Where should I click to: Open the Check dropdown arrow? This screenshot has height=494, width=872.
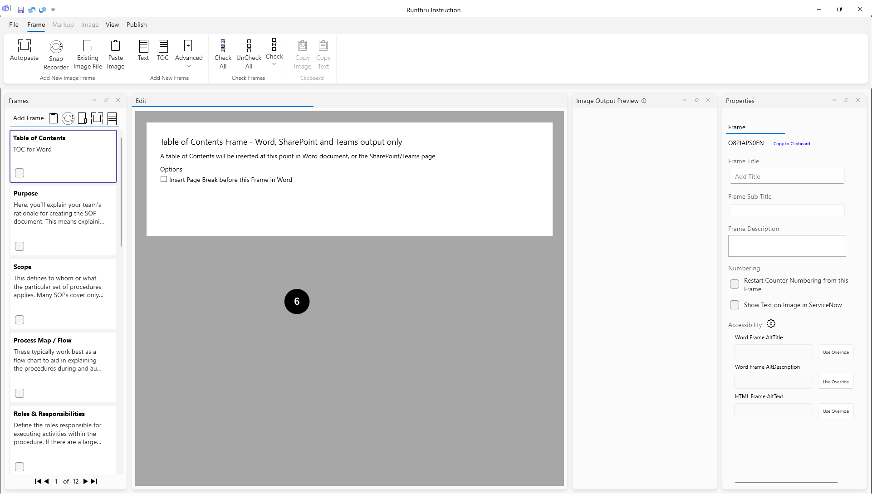[x=274, y=64]
